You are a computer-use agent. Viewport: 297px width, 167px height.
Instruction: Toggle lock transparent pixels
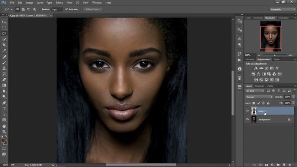pyautogui.click(x=254, y=103)
